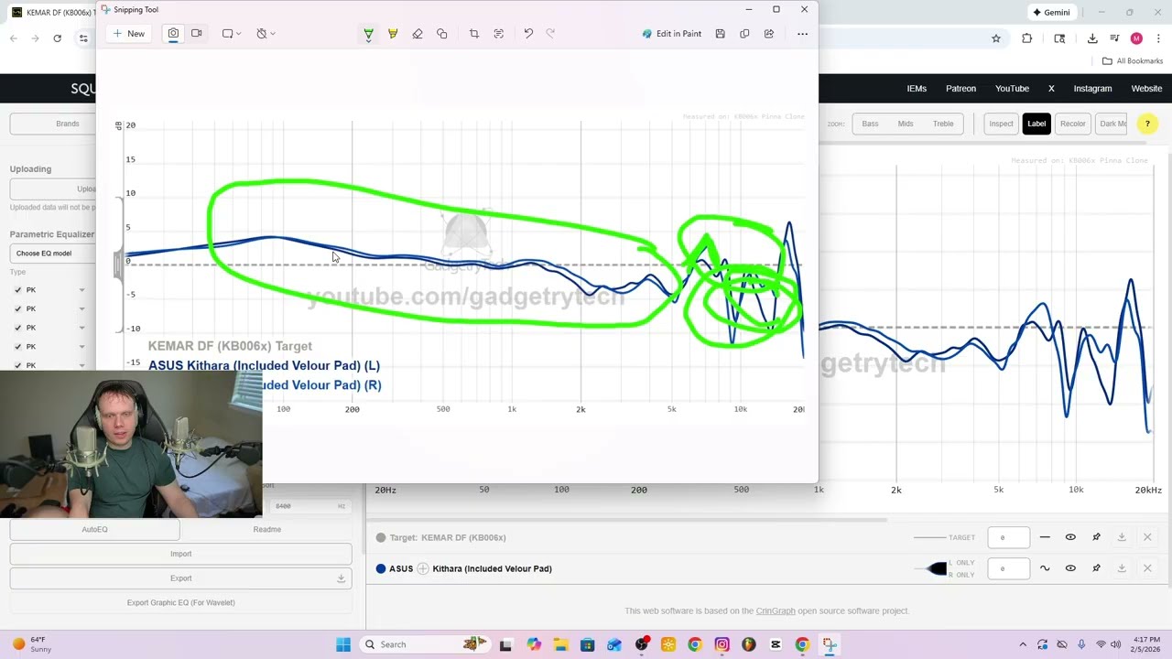Toggle Inspect mode on graph
1172x659 pixels.
(1001, 124)
